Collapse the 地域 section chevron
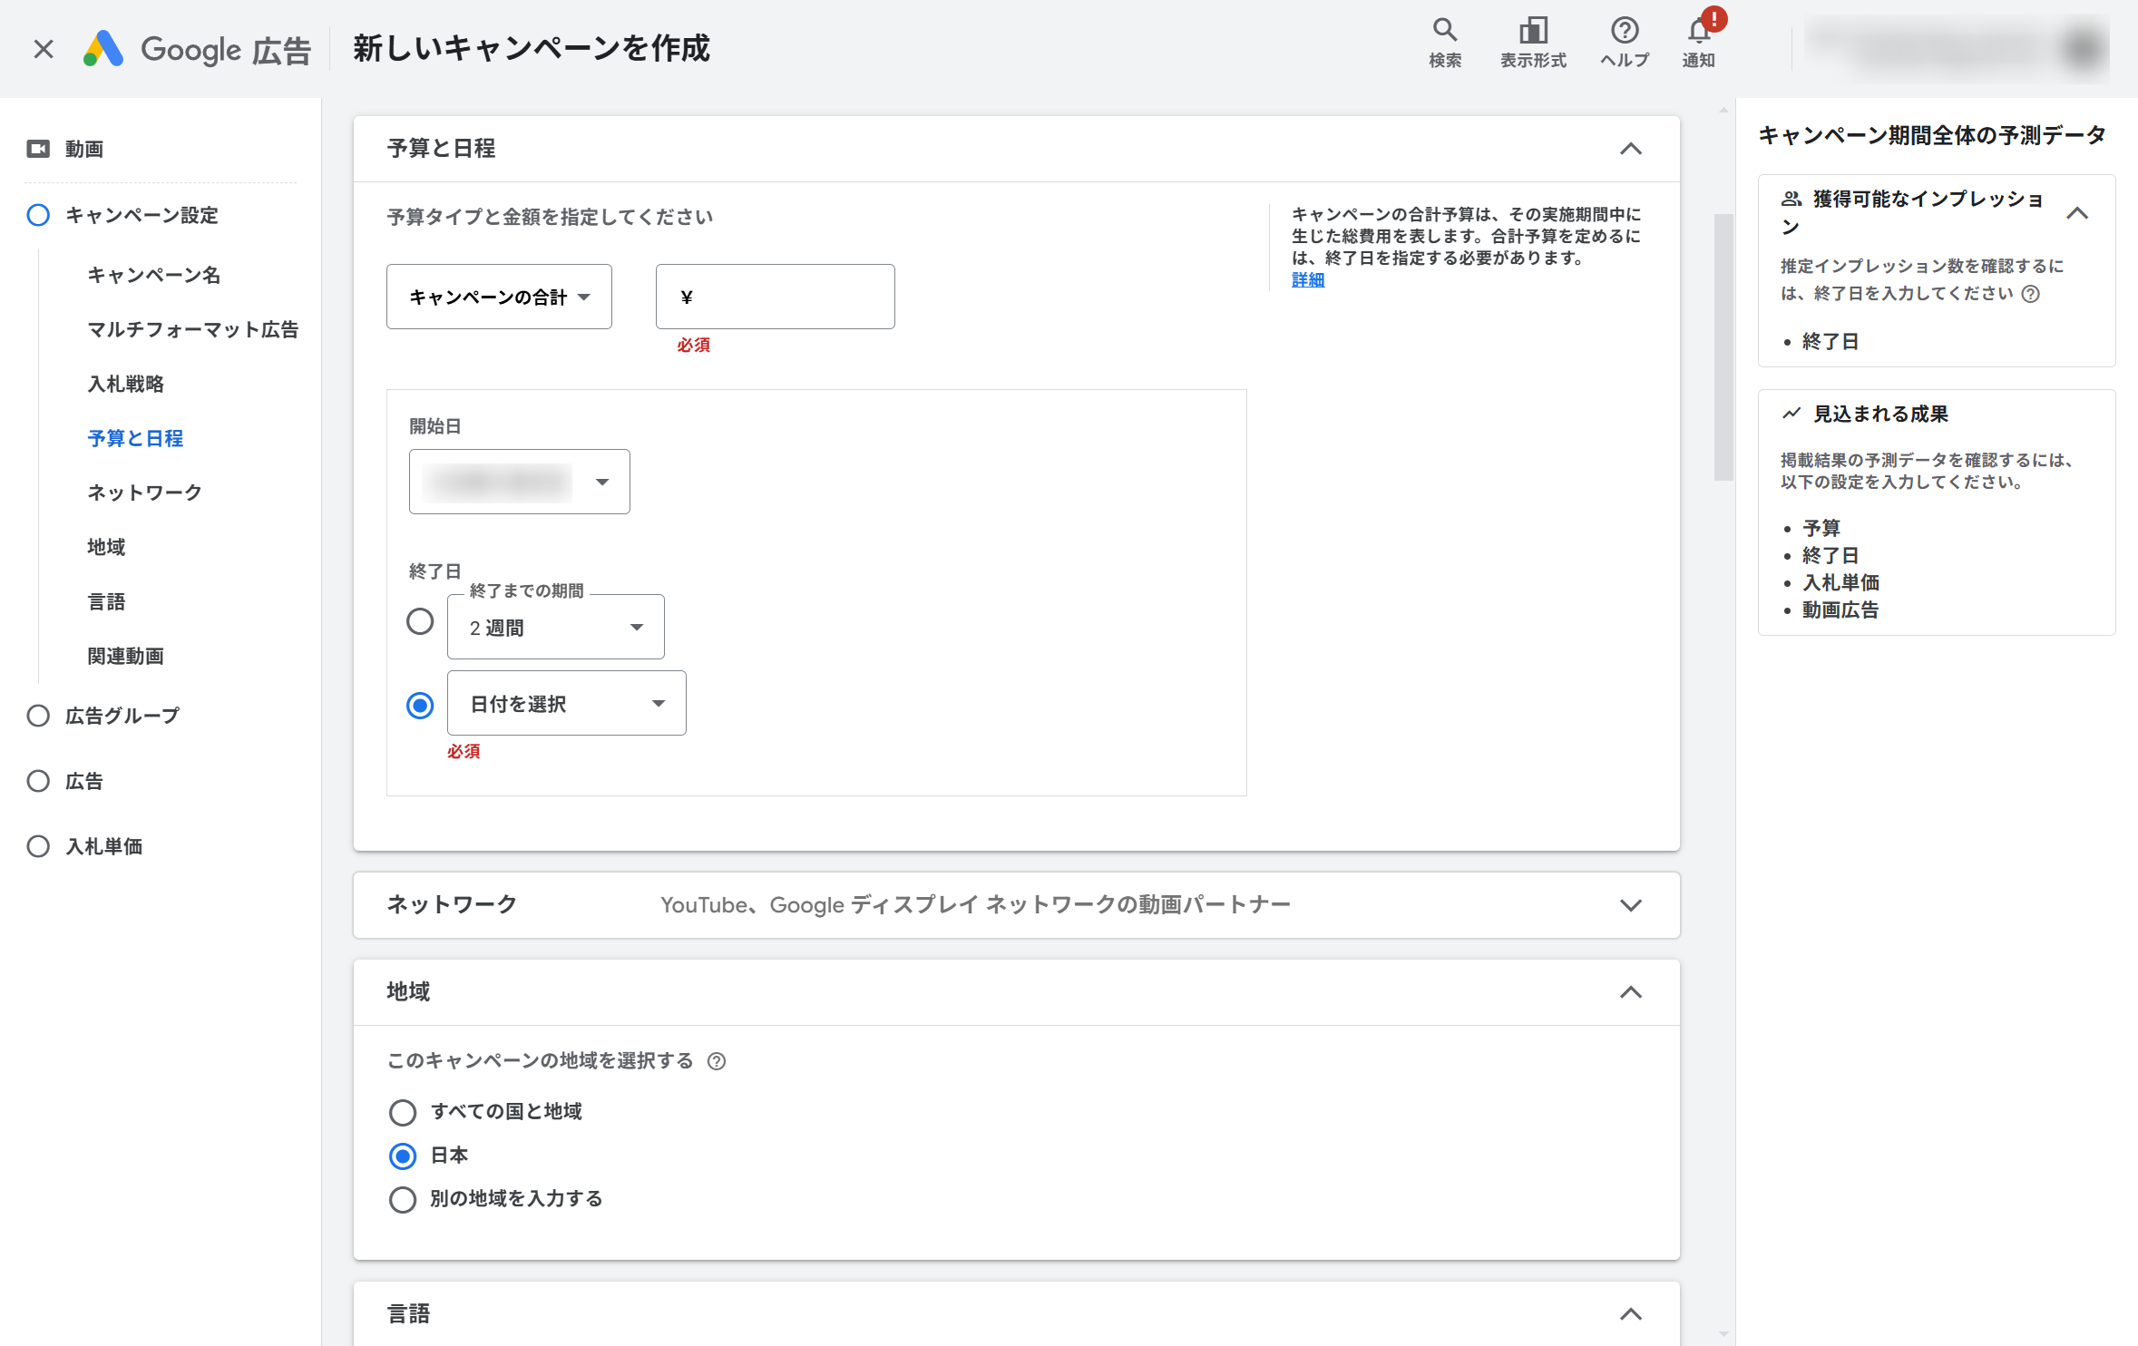The width and height of the screenshot is (2138, 1346). point(1631,992)
